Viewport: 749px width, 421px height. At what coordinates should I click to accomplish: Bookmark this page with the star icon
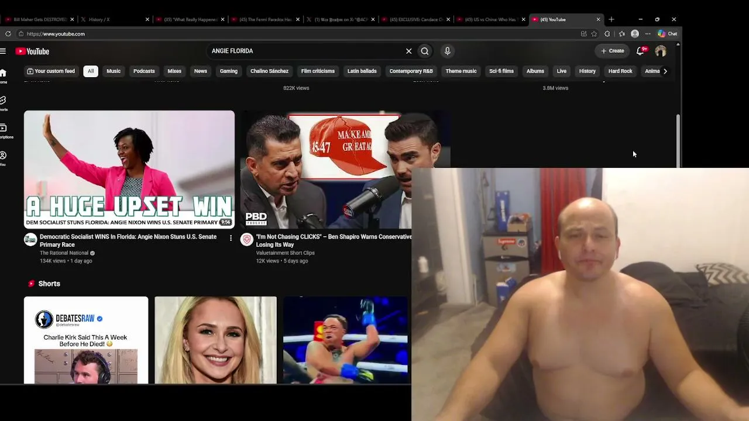click(x=594, y=34)
